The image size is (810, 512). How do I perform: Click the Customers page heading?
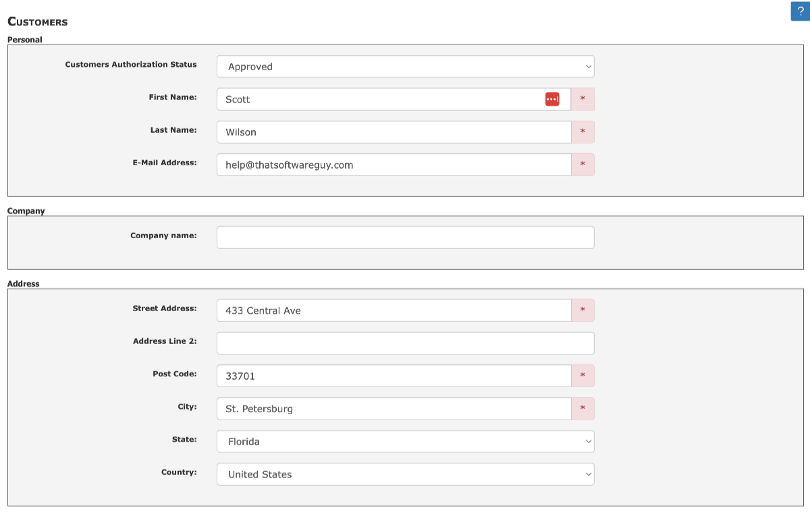[x=37, y=22]
